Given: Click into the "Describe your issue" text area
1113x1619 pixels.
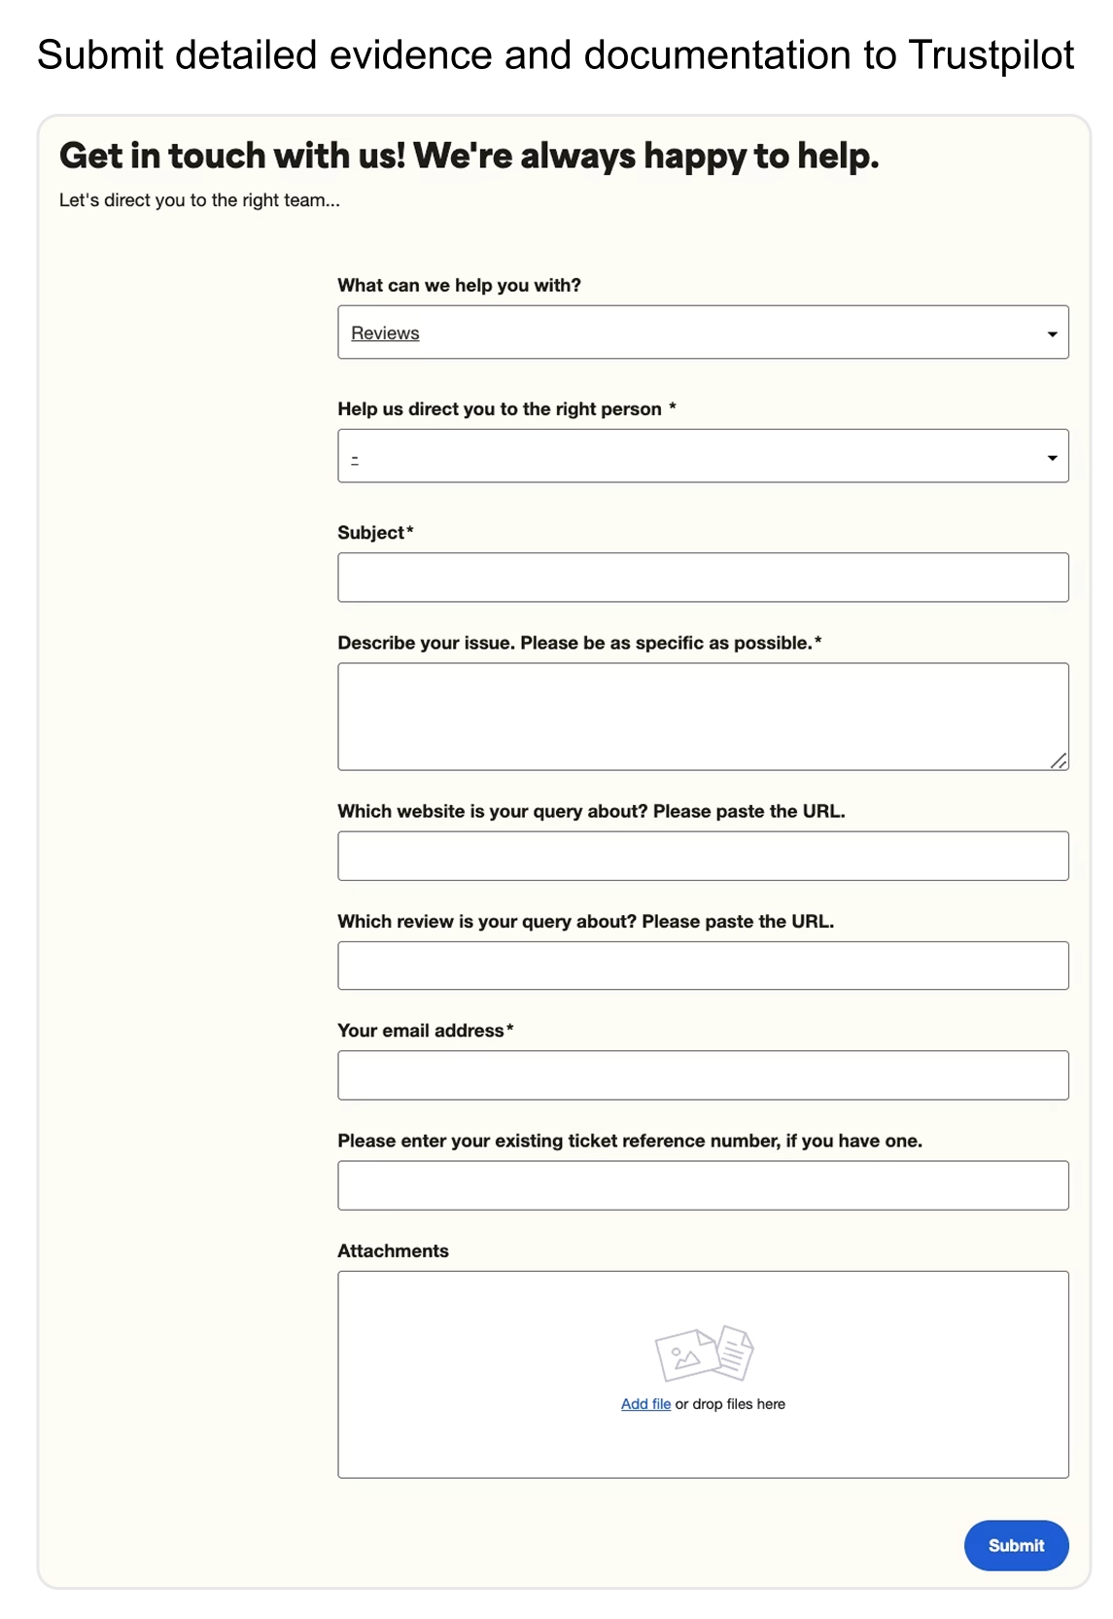Looking at the screenshot, I should point(702,716).
